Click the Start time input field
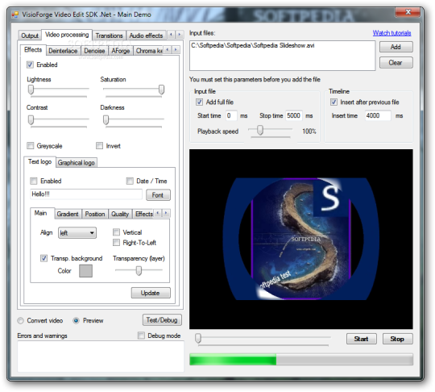This screenshot has width=435, height=392. (x=231, y=115)
